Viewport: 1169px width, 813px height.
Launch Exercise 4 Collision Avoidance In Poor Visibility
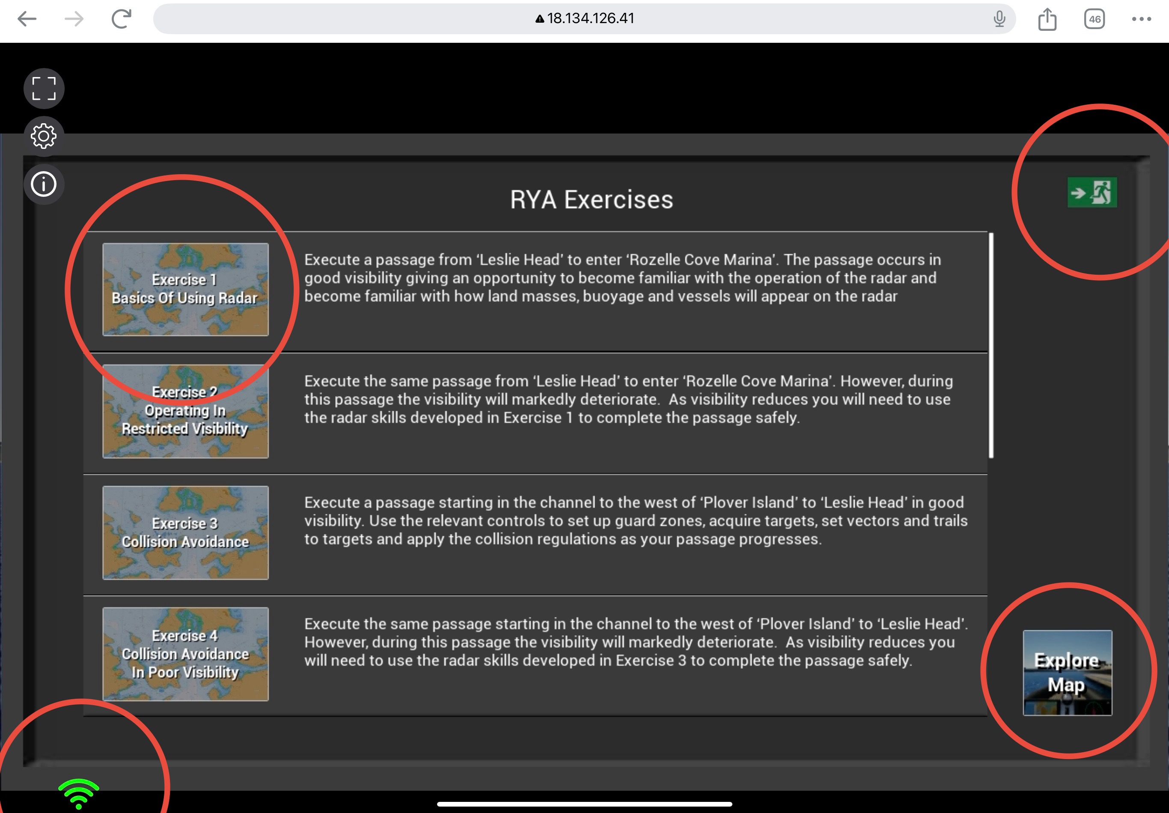click(x=185, y=654)
